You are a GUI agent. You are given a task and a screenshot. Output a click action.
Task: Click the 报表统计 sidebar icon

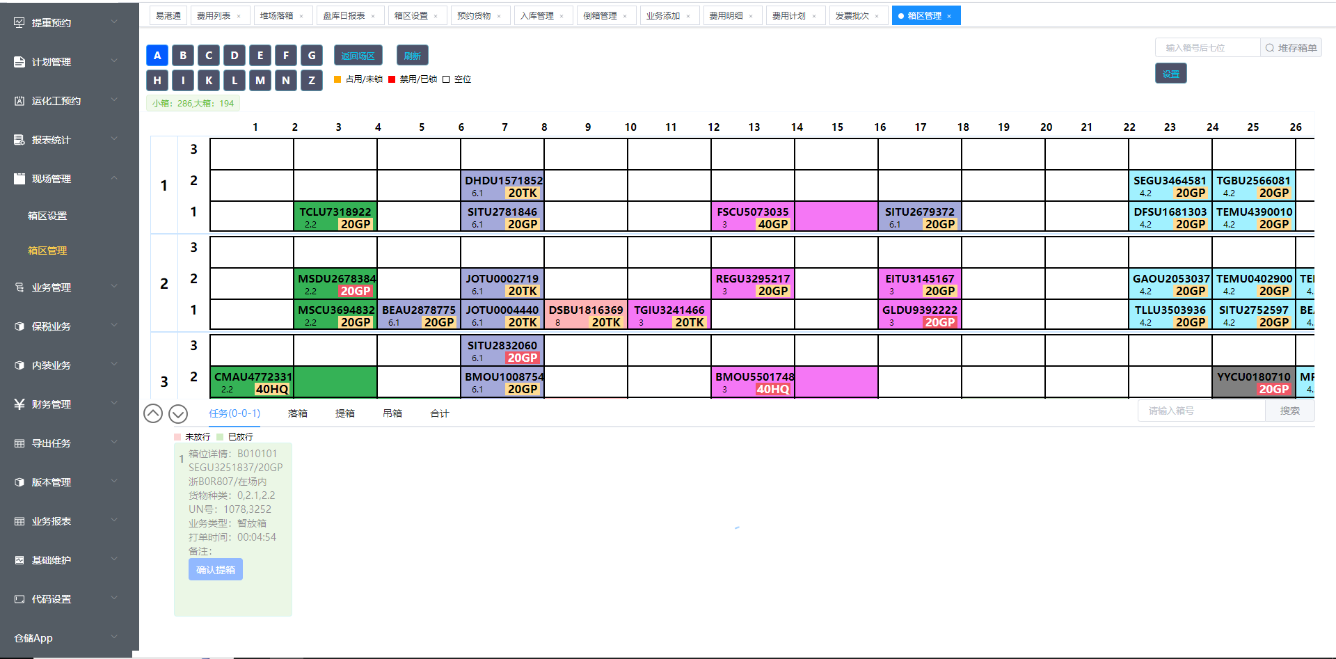click(19, 140)
